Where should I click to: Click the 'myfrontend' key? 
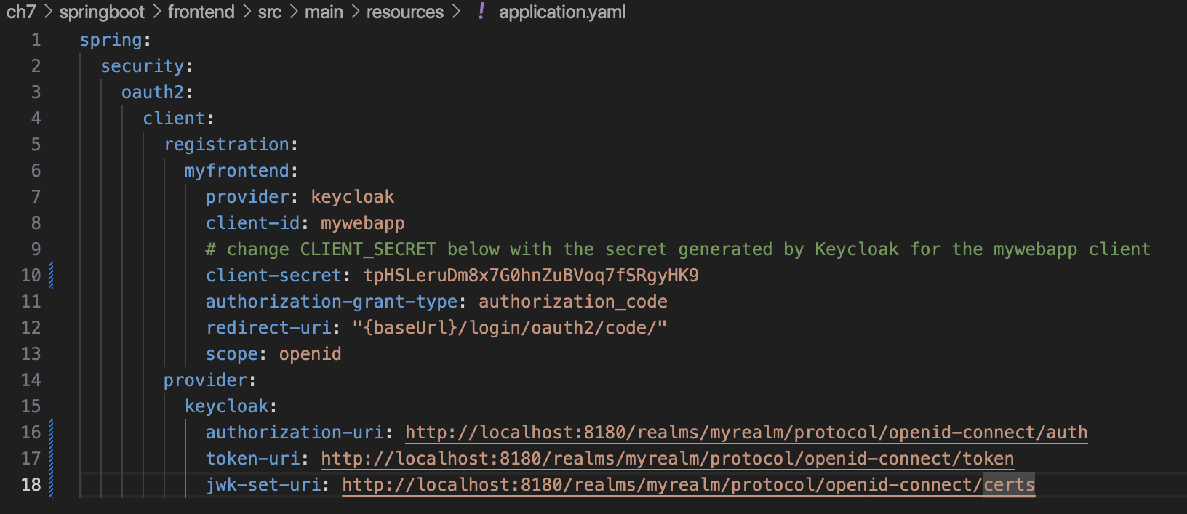(x=237, y=171)
